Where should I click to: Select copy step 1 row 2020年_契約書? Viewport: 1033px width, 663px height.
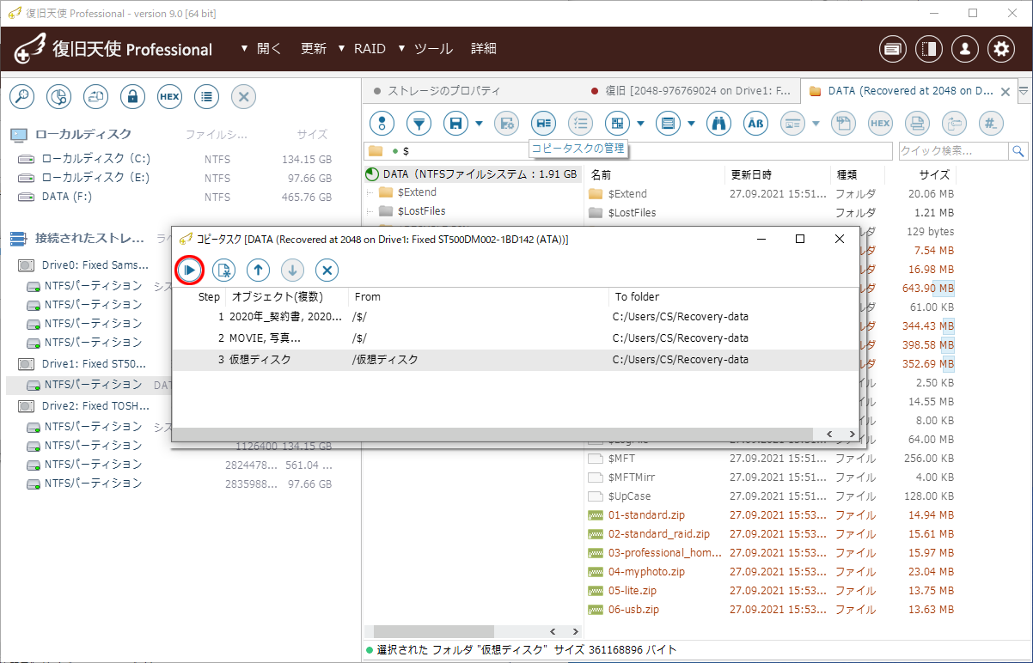point(514,317)
